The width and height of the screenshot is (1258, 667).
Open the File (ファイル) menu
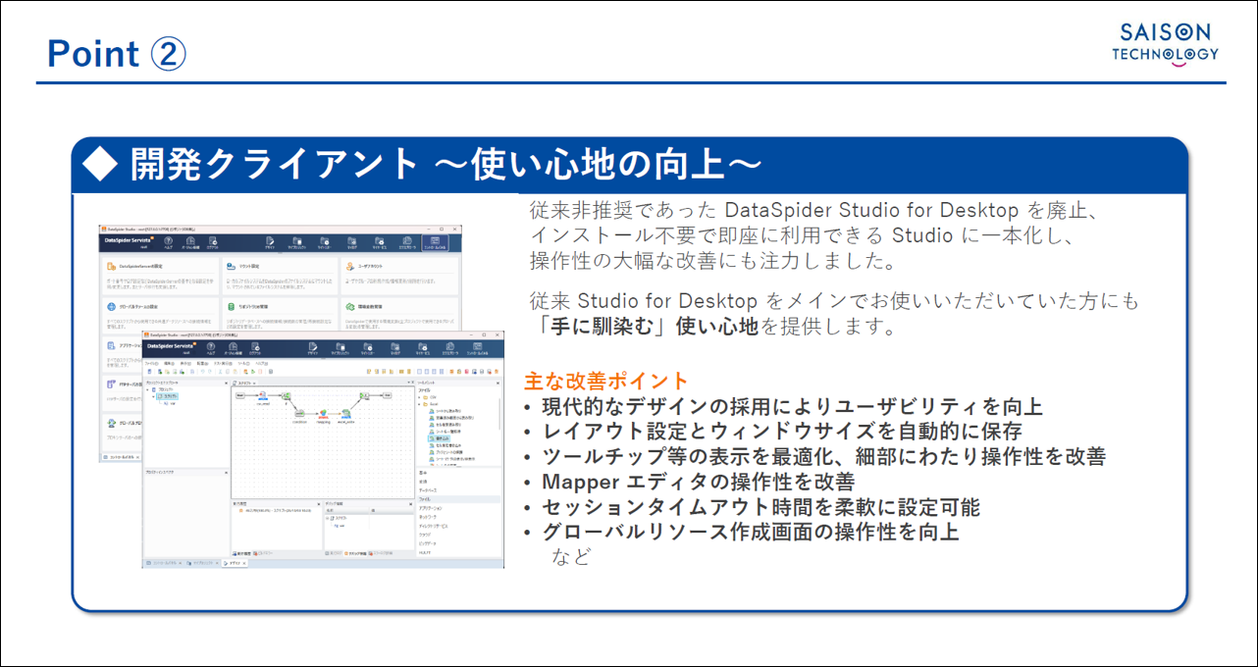point(152,362)
